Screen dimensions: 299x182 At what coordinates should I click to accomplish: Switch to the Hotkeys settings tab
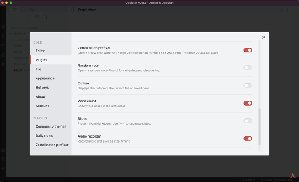point(51,87)
